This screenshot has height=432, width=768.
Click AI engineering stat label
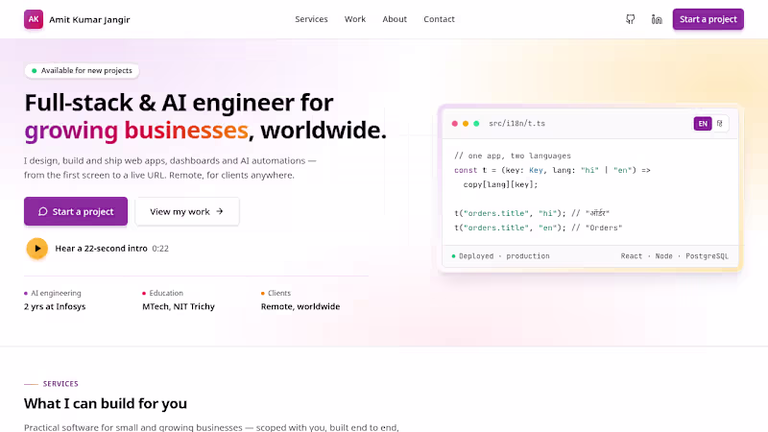[x=56, y=293]
